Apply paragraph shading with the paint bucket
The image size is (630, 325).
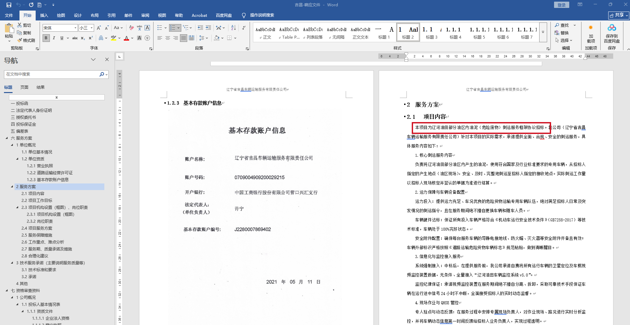click(217, 38)
